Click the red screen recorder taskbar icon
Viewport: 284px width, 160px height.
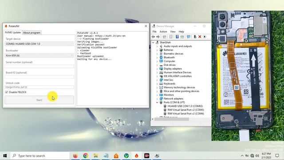coord(147,156)
